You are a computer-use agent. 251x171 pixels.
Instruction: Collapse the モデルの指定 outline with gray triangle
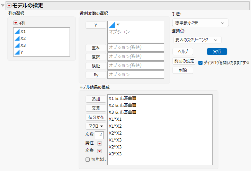click(x=3, y=5)
